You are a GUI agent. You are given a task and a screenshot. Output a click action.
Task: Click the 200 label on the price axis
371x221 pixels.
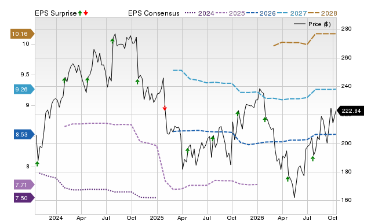pos(346,143)
